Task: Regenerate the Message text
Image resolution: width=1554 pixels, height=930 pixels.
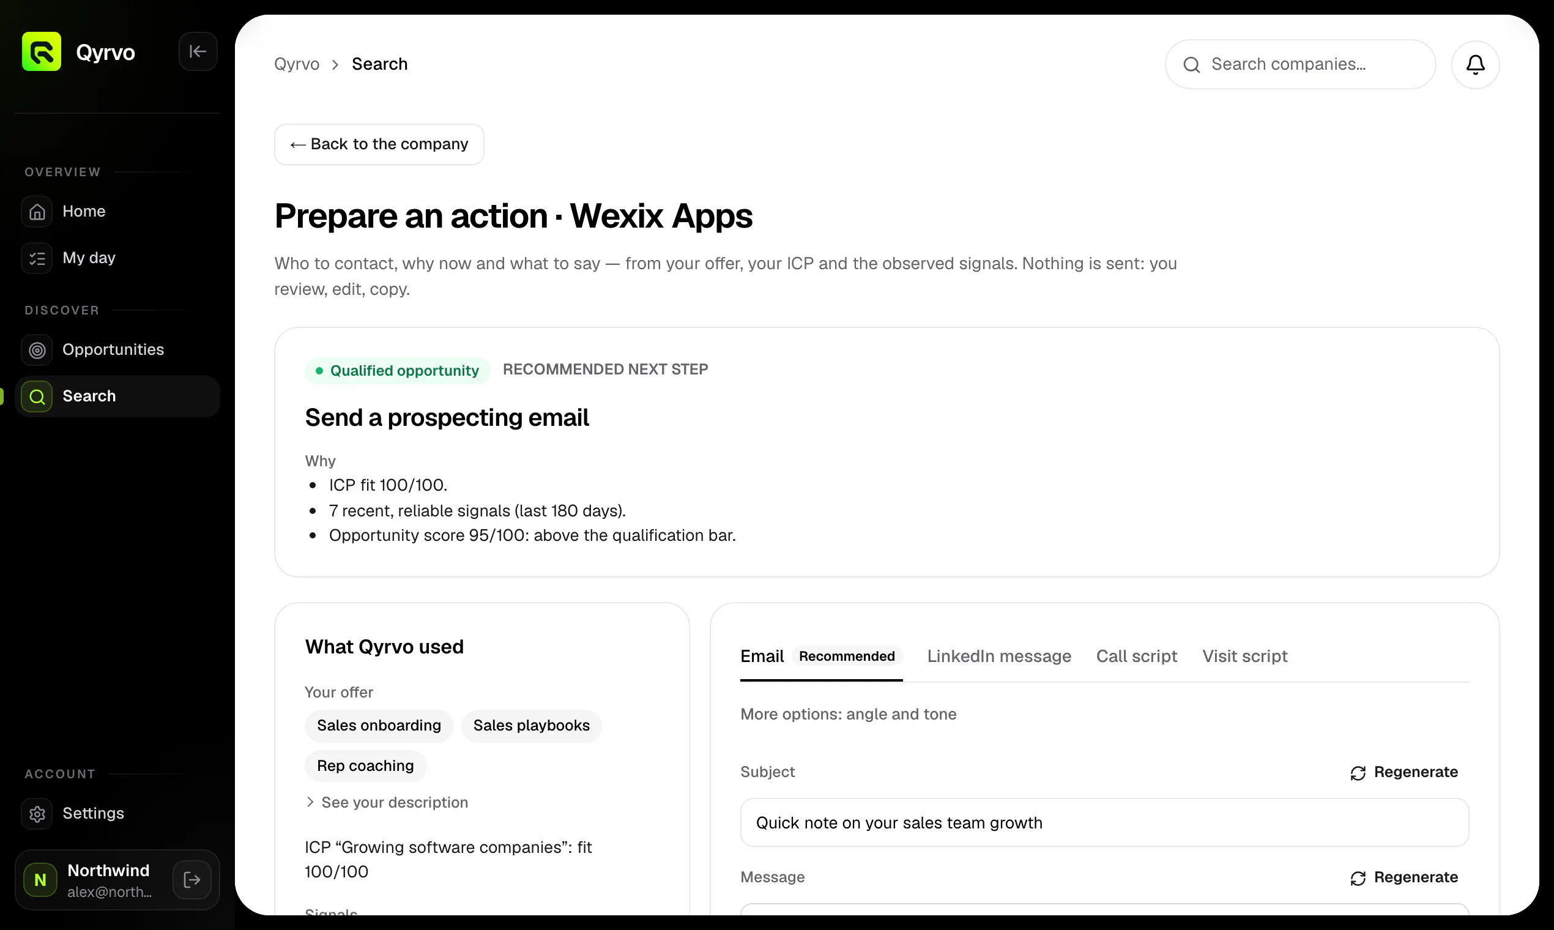Action: 1403,877
